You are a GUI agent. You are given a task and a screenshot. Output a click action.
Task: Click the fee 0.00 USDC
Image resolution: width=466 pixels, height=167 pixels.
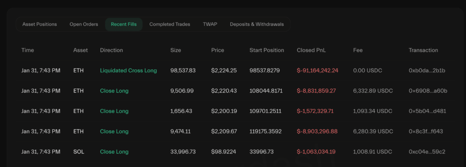367,71
